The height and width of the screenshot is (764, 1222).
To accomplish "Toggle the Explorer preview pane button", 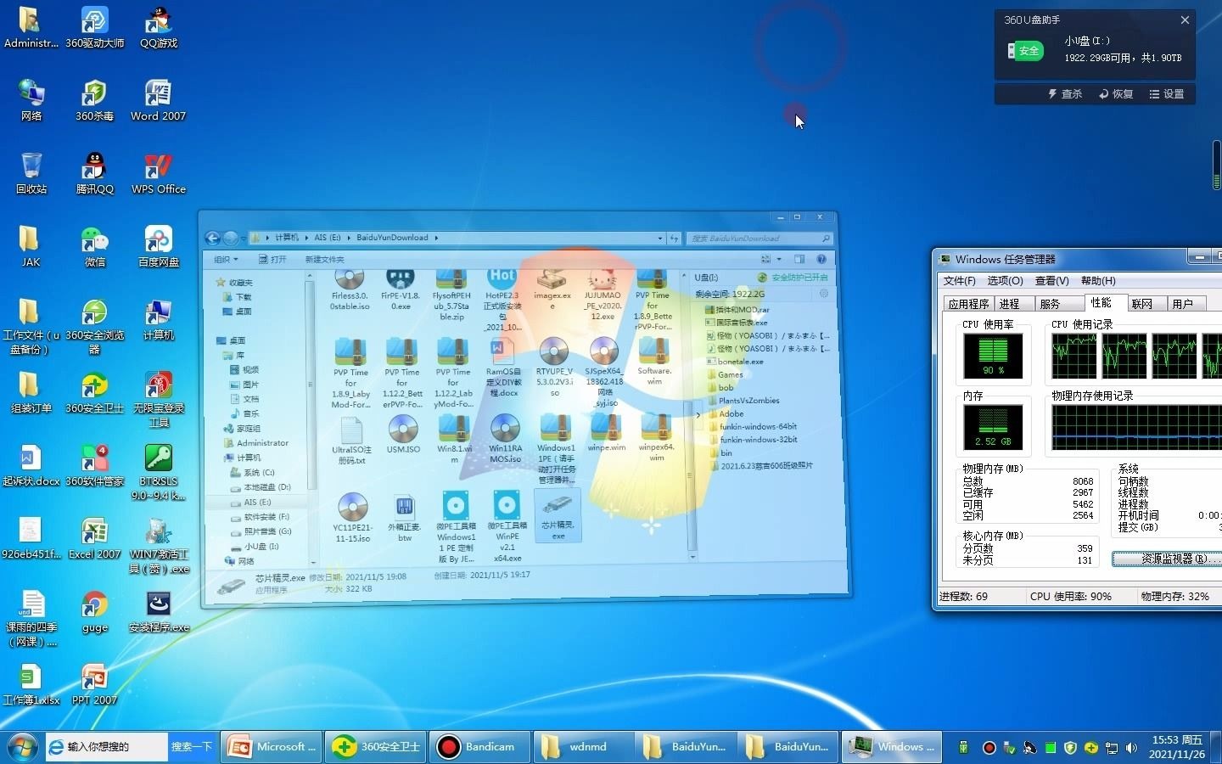I will 799,259.
